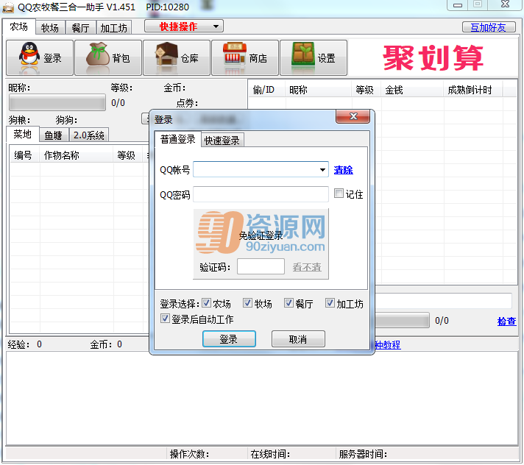The width and height of the screenshot is (524, 465).
Task: Click the 聚划算 banner
Action: (433, 58)
